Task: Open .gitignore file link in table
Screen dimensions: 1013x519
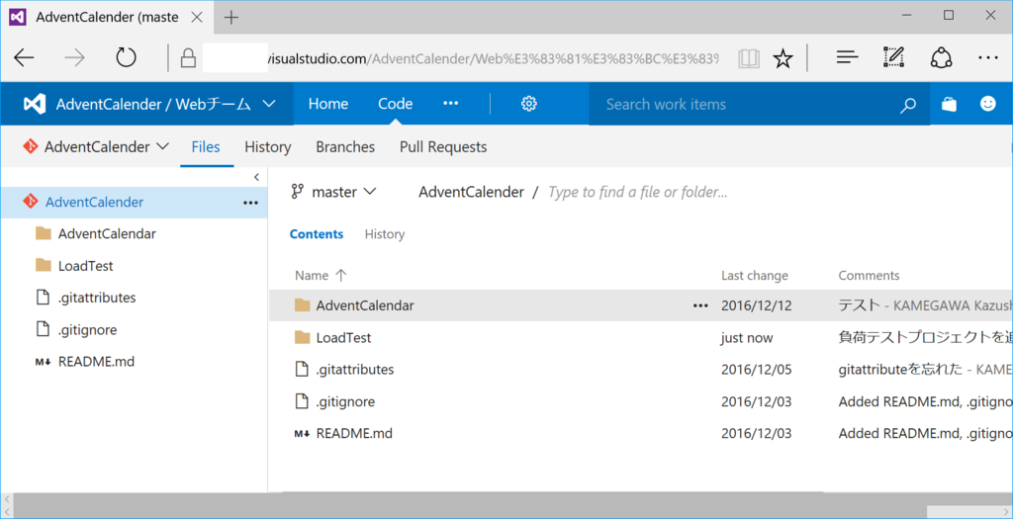Action: click(345, 401)
